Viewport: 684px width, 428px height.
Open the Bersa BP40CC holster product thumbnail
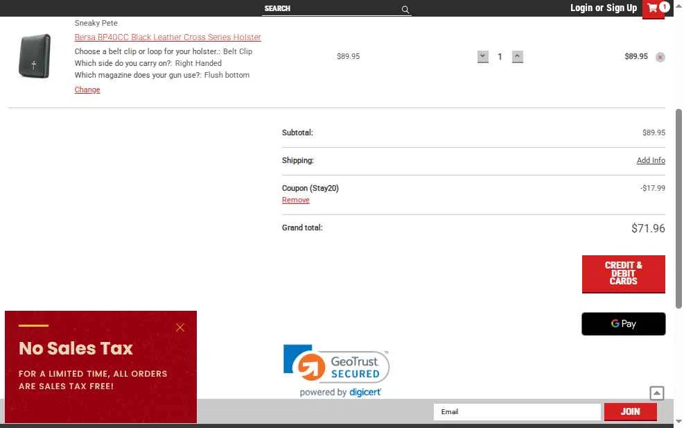35,56
